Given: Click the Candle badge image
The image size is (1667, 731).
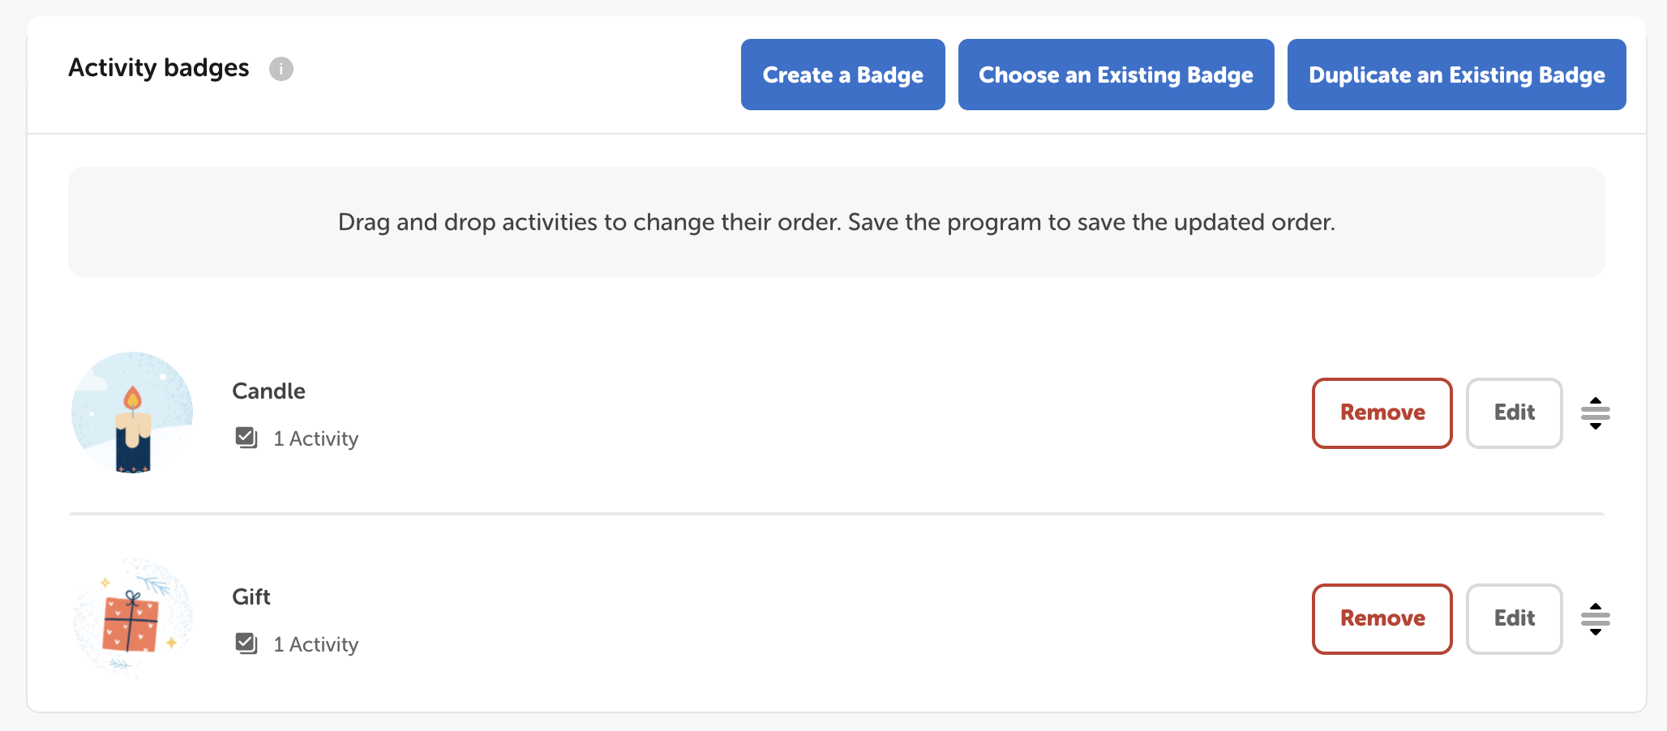Looking at the screenshot, I should click(131, 413).
